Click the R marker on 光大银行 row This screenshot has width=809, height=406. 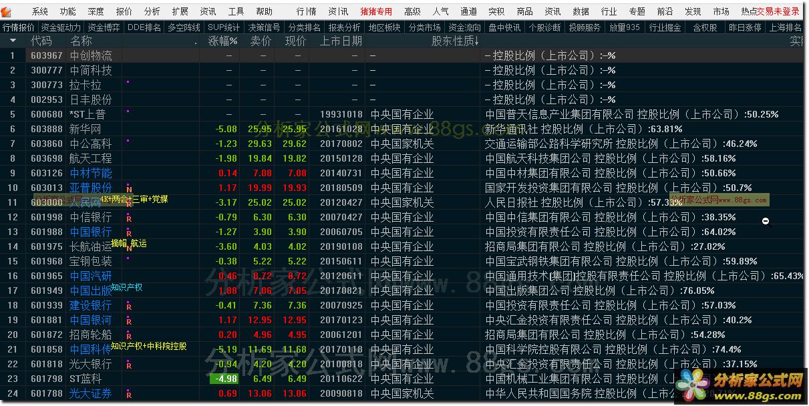click(x=129, y=365)
